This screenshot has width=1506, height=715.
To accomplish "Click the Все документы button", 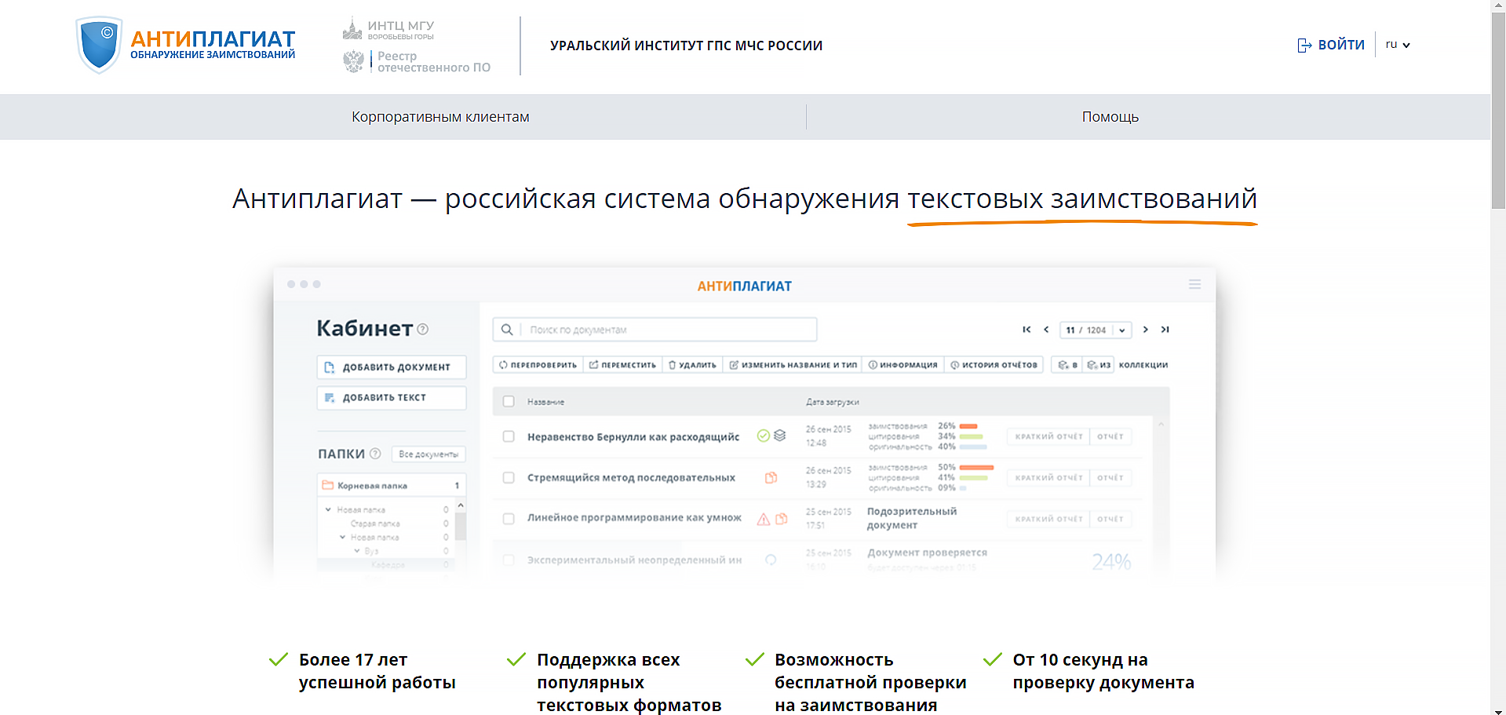I will point(428,454).
